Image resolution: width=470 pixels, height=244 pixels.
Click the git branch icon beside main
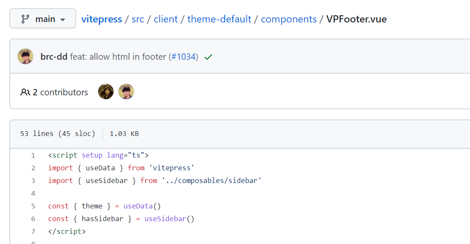[25, 19]
